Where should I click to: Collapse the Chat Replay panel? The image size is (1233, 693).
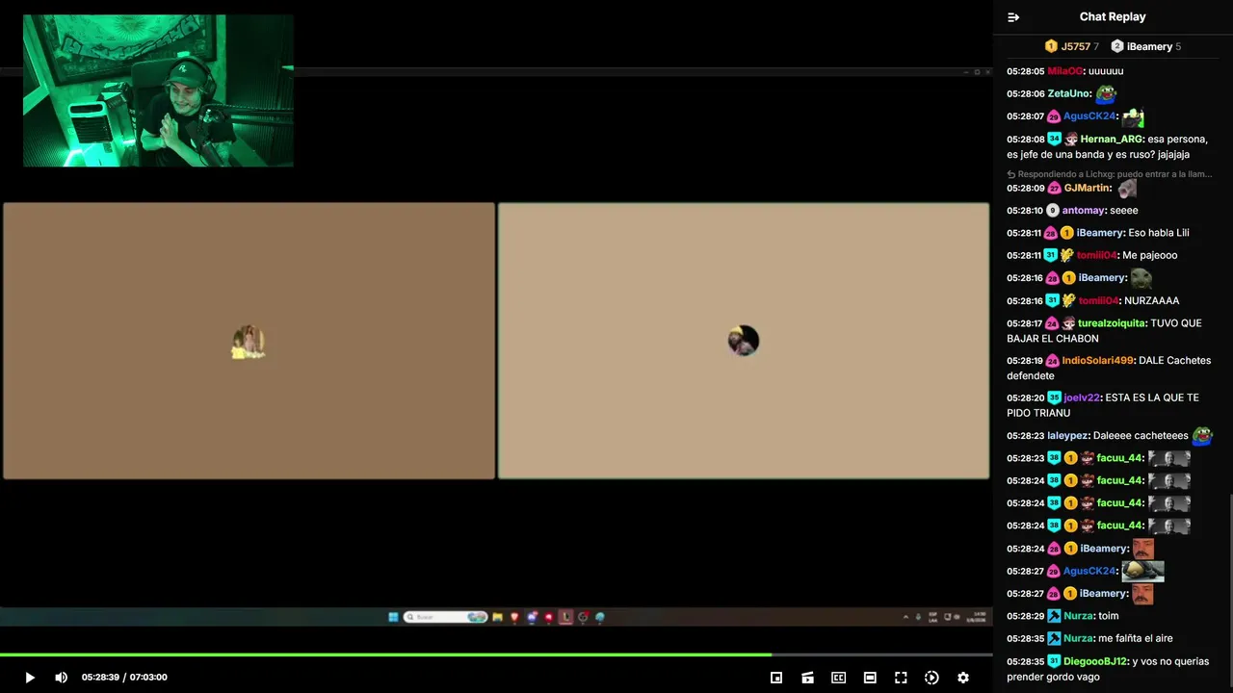(x=1013, y=17)
